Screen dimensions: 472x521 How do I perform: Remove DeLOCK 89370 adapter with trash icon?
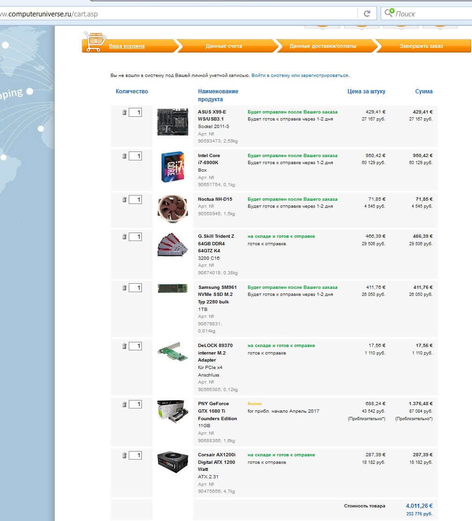click(x=125, y=346)
